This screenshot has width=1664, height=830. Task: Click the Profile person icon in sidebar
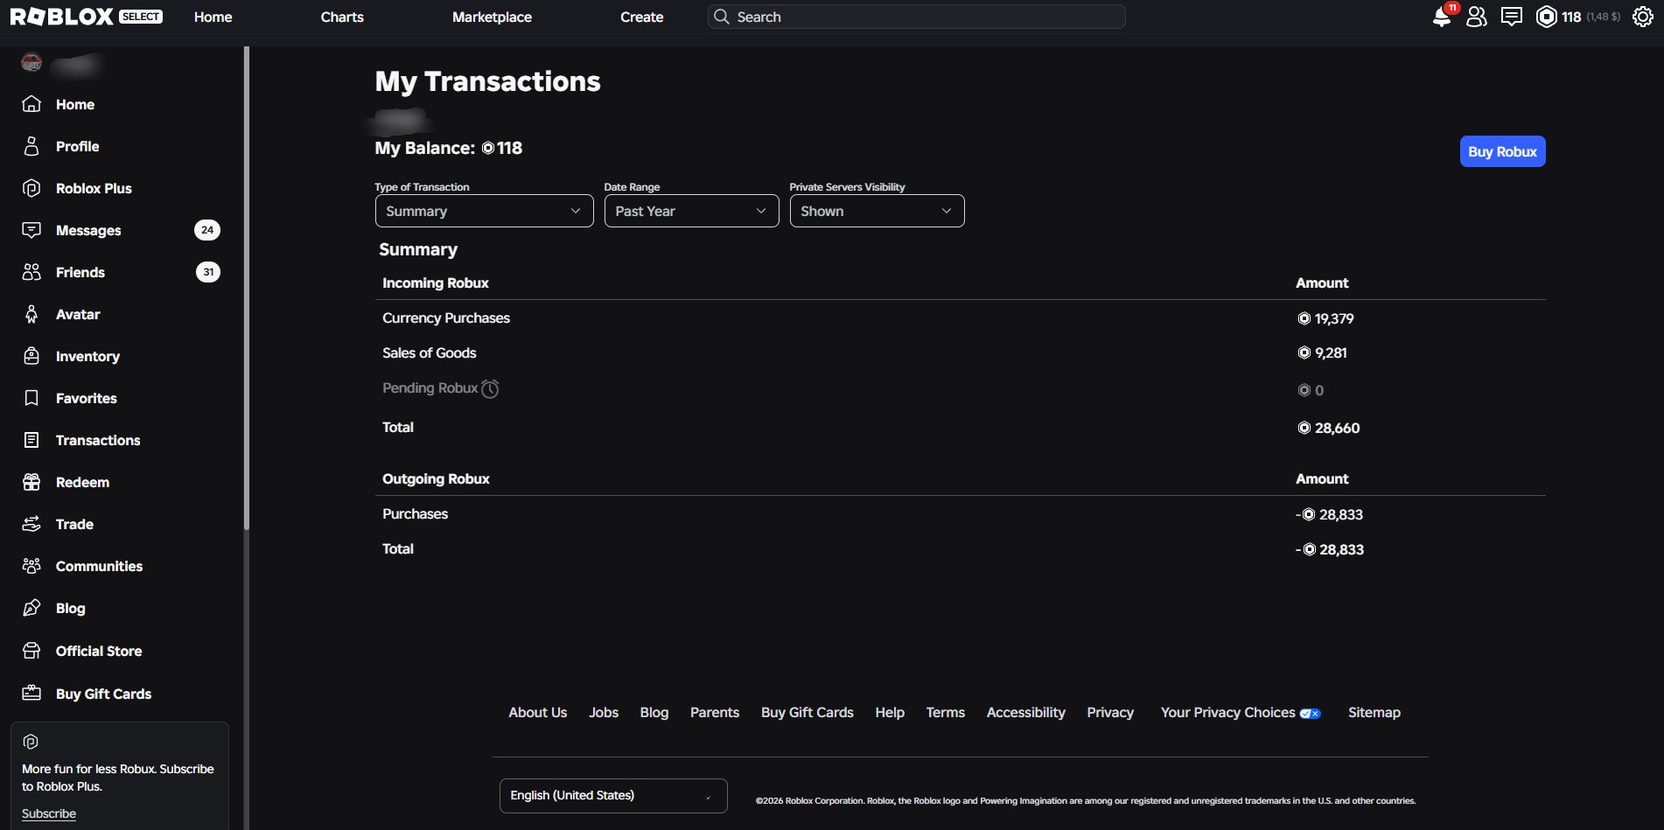[x=31, y=146]
